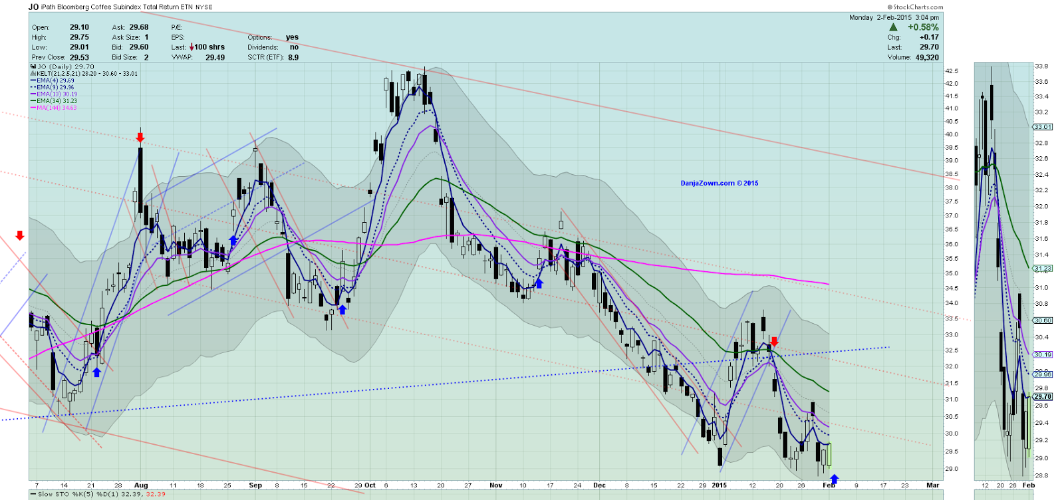Click the 42.5 price axis label
1064x500 pixels.
tap(952, 71)
